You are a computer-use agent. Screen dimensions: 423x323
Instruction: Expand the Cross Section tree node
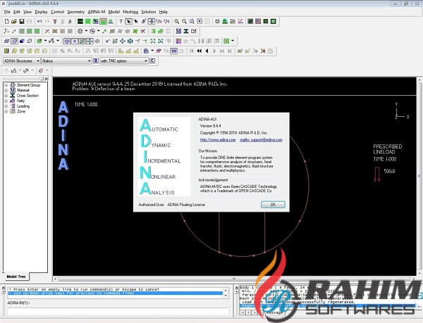6,96
